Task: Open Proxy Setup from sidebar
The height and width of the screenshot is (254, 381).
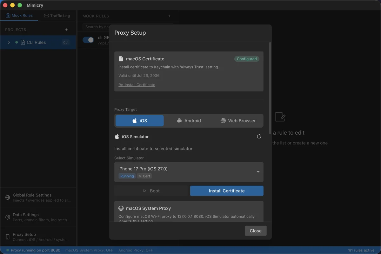Action: [x=38, y=237]
